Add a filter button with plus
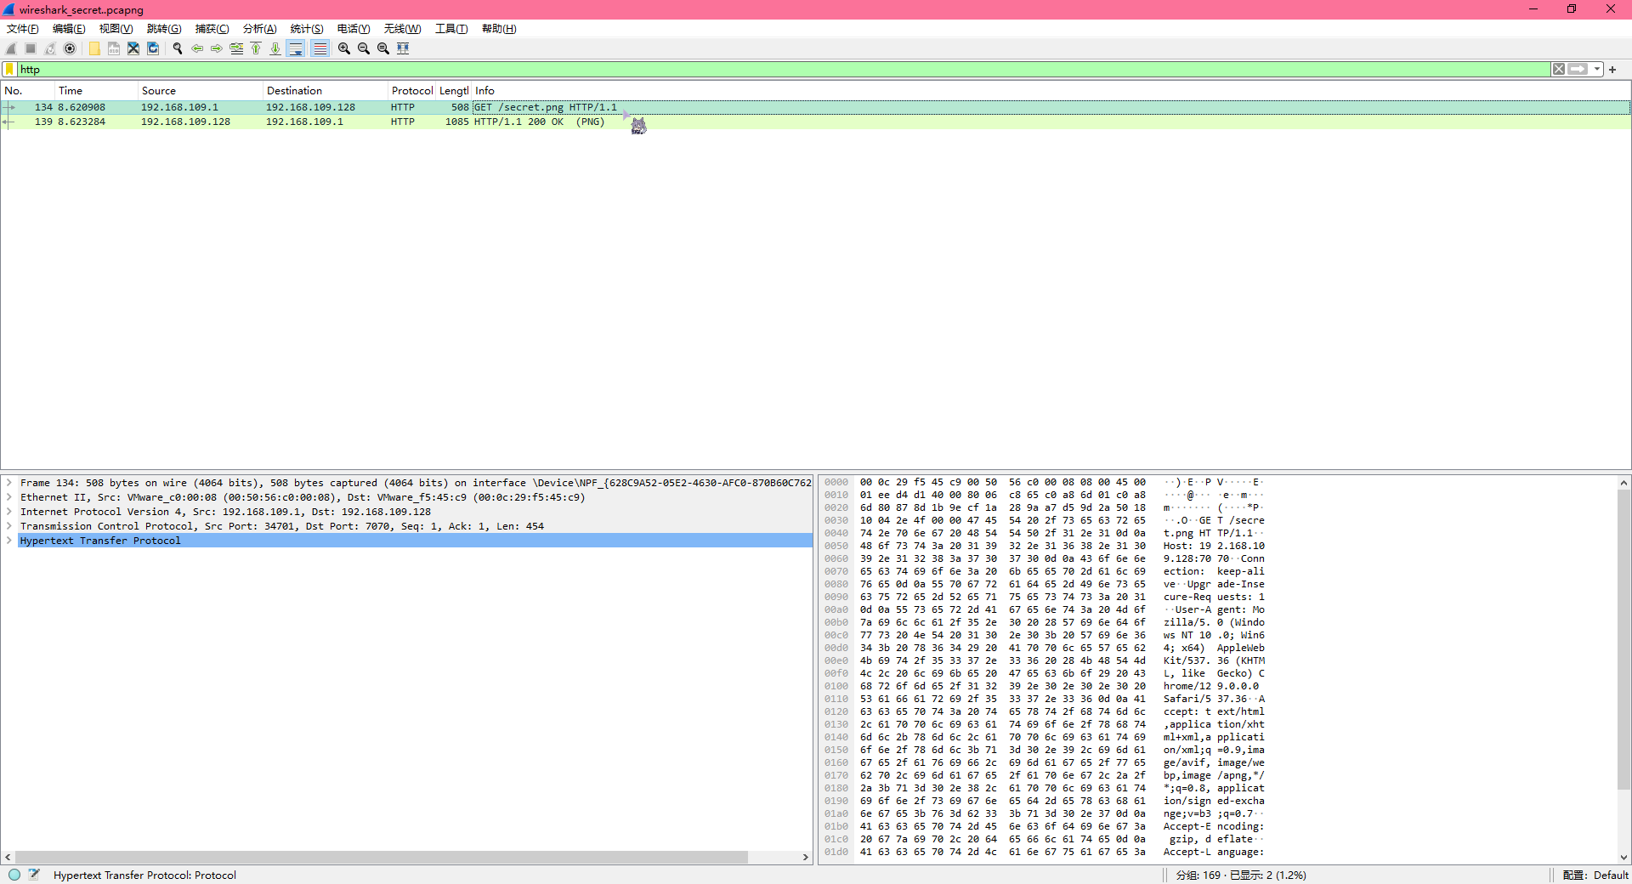 pyautogui.click(x=1612, y=70)
